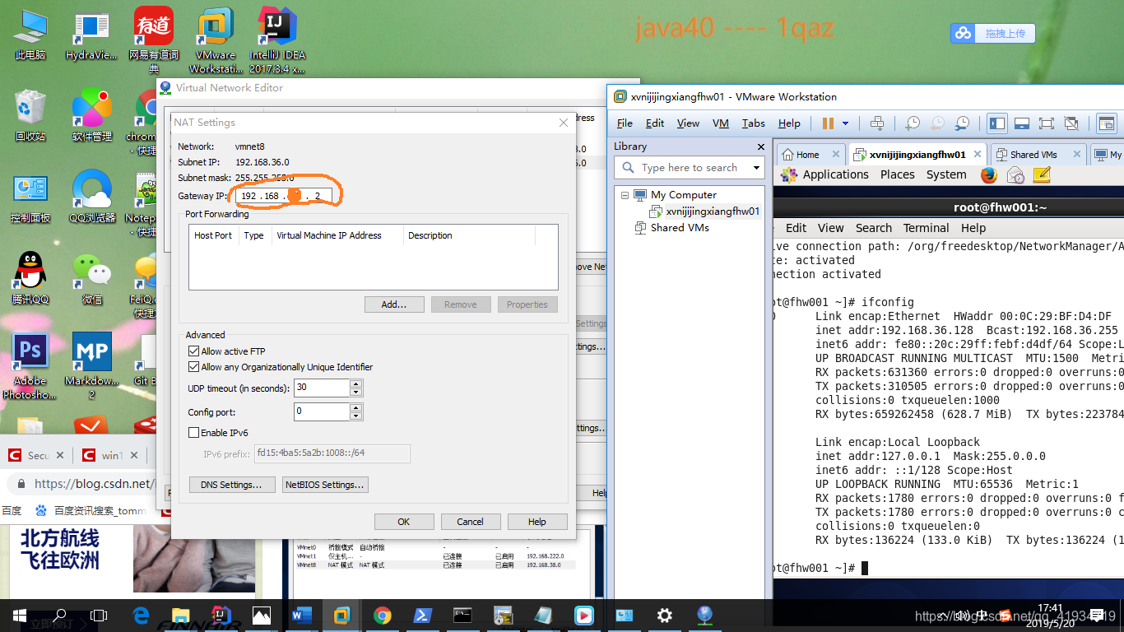Screen dimensions: 1124x632
Task: Close the Home tab
Action: pos(835,154)
